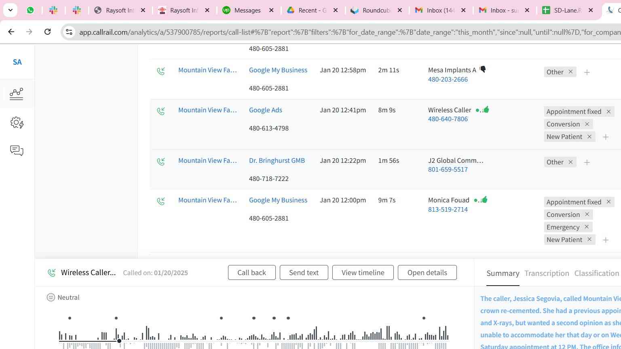Reload the CallRail page
This screenshot has height=349, width=621.
(47, 32)
